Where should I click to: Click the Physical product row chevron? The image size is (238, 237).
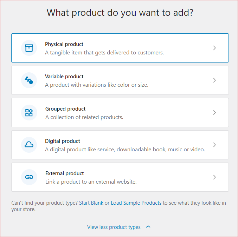coord(214,48)
